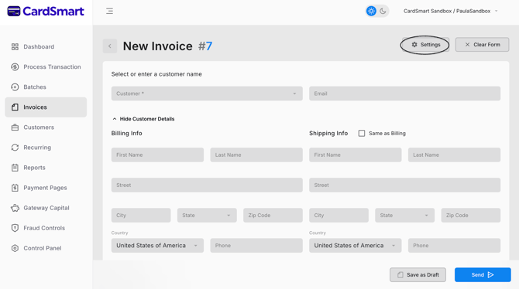Switch to dark mode moon icon

click(x=383, y=11)
